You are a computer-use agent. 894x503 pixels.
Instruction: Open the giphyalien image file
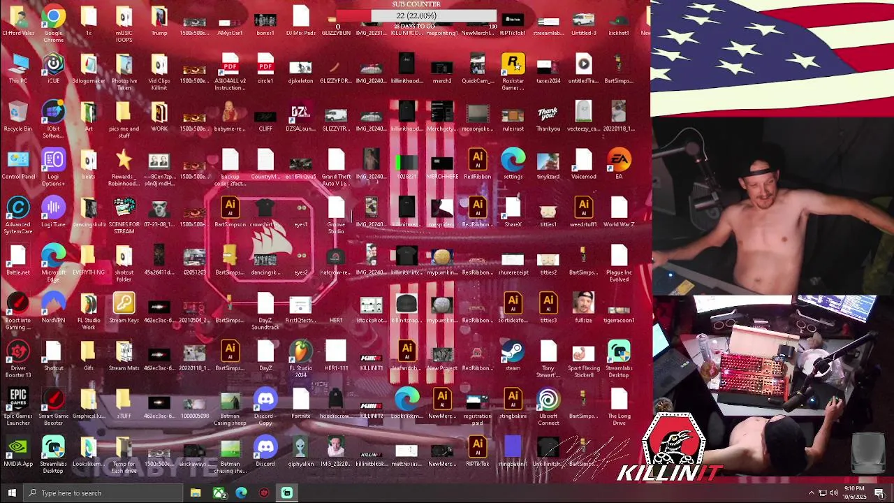(x=300, y=447)
